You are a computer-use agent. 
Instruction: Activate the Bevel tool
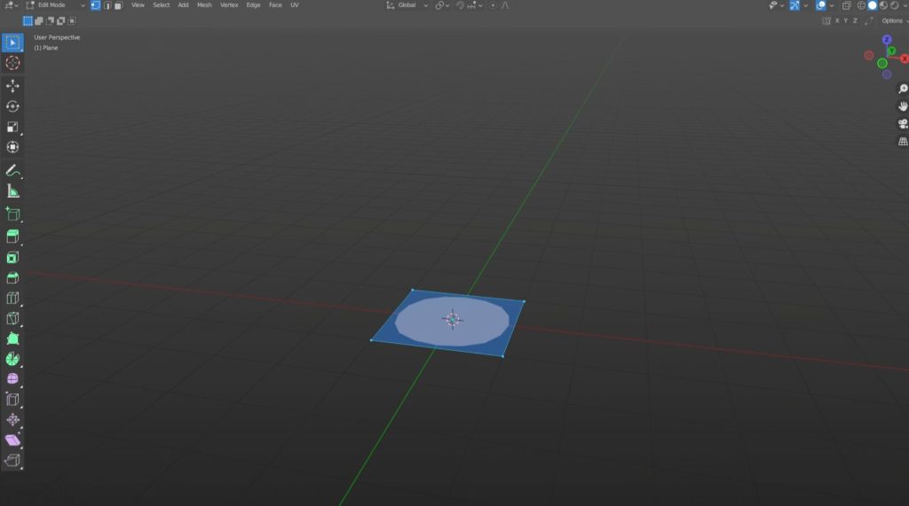[12, 278]
